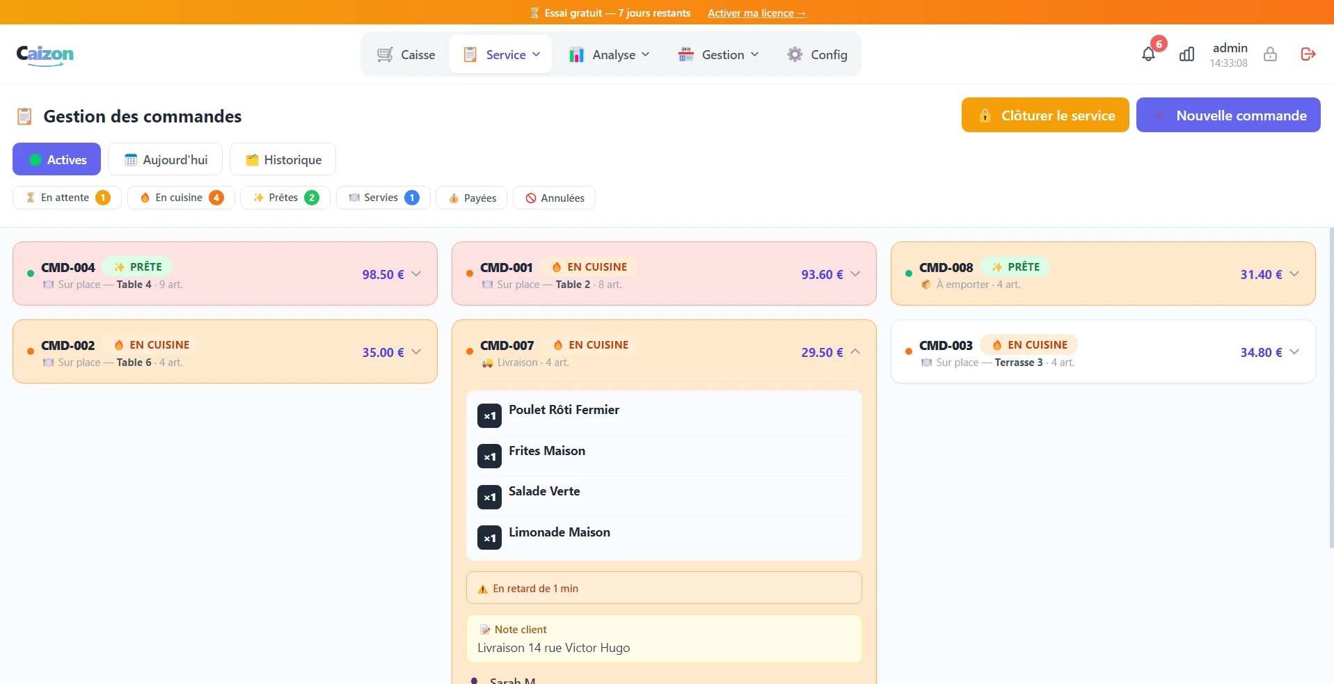Screen dimensions: 1334x684
Task: Click the Caizon logo
Action: pos(45,55)
